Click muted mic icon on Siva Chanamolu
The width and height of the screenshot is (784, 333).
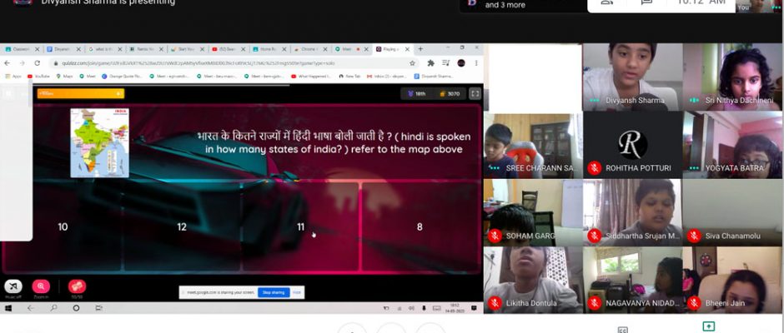(x=694, y=236)
